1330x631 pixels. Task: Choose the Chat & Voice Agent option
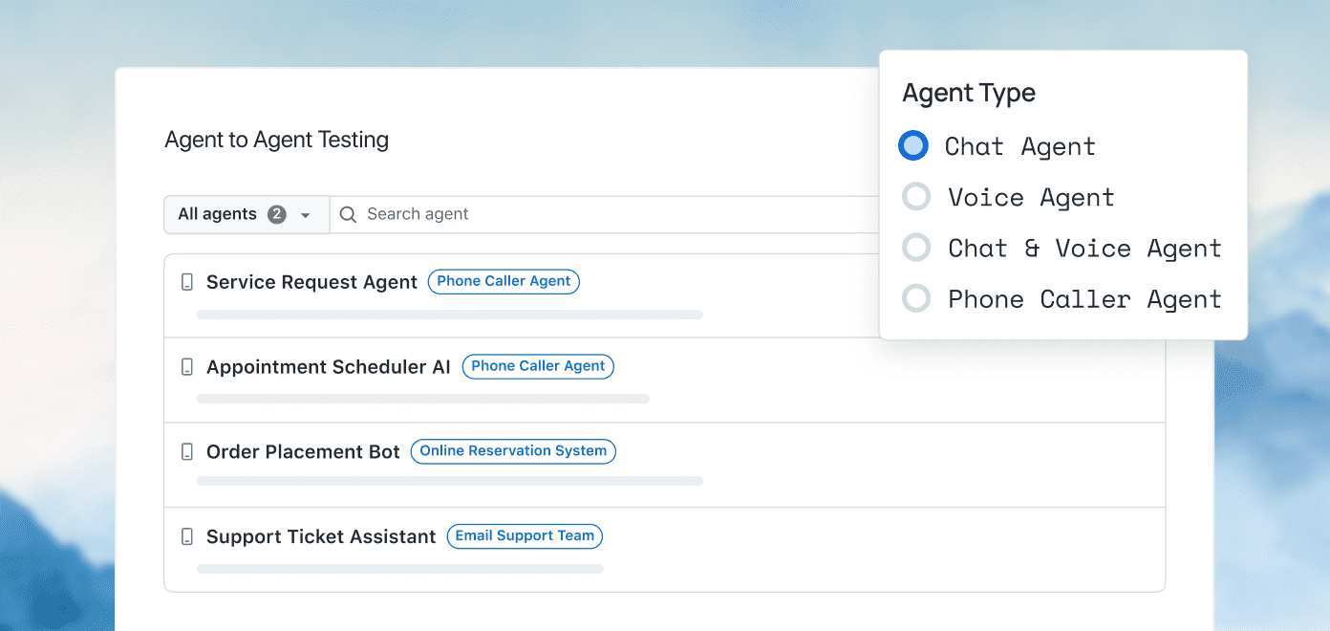click(x=915, y=247)
